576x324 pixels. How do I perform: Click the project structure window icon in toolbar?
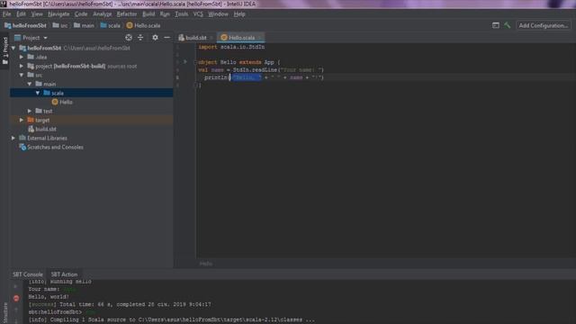coord(496,25)
